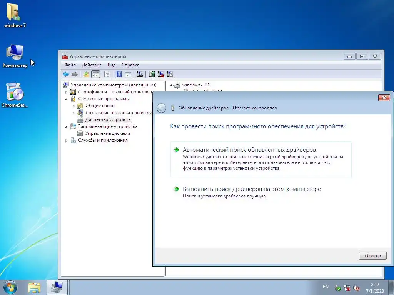This screenshot has width=394, height=295.
Task: Close the driver update wizard with red X
Action: [384, 98]
